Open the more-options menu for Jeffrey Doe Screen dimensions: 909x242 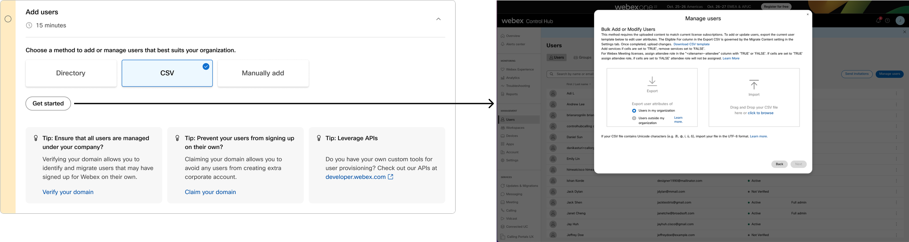tap(896, 235)
